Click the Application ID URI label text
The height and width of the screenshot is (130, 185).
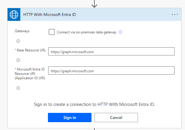click(x=30, y=78)
